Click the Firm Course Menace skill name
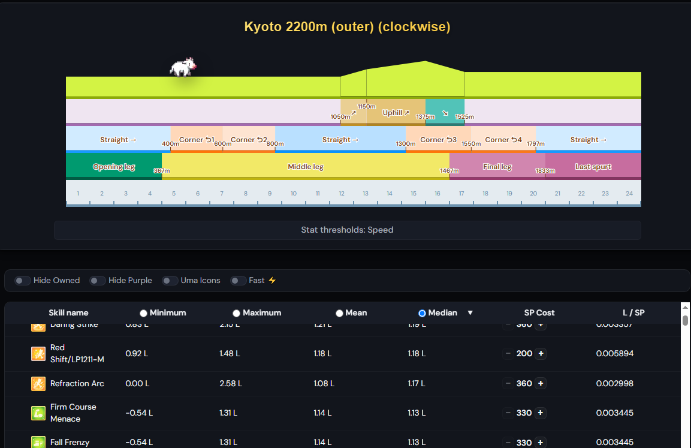The width and height of the screenshot is (691, 448). 73,413
